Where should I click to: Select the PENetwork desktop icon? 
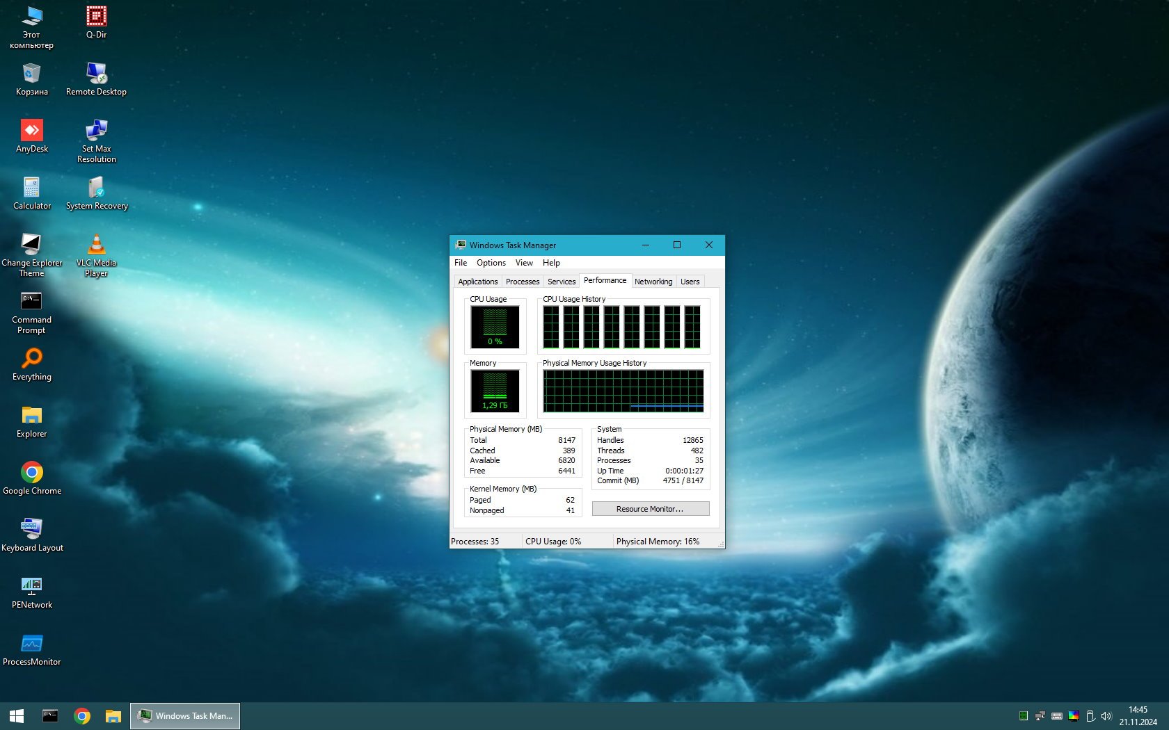pyautogui.click(x=32, y=587)
